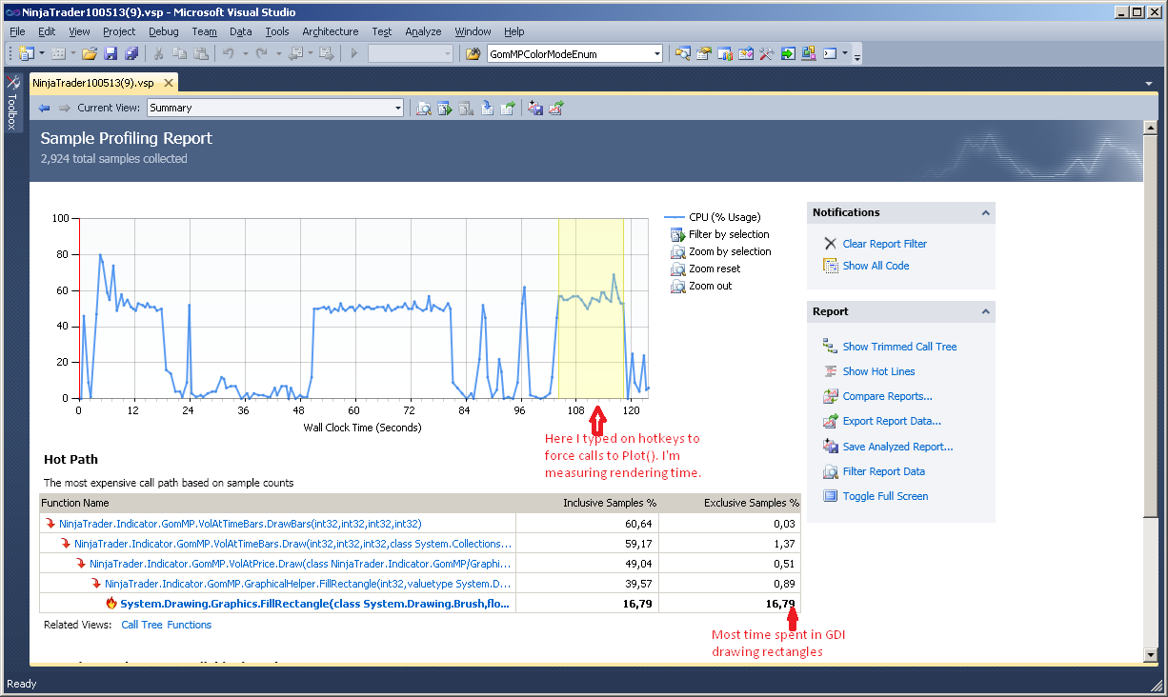Expand the Redo history dropdown arrow
1168x697 pixels.
[x=277, y=54]
